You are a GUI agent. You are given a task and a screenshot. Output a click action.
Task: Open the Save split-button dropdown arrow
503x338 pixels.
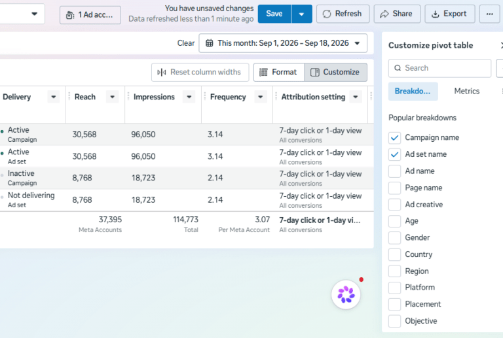click(301, 14)
